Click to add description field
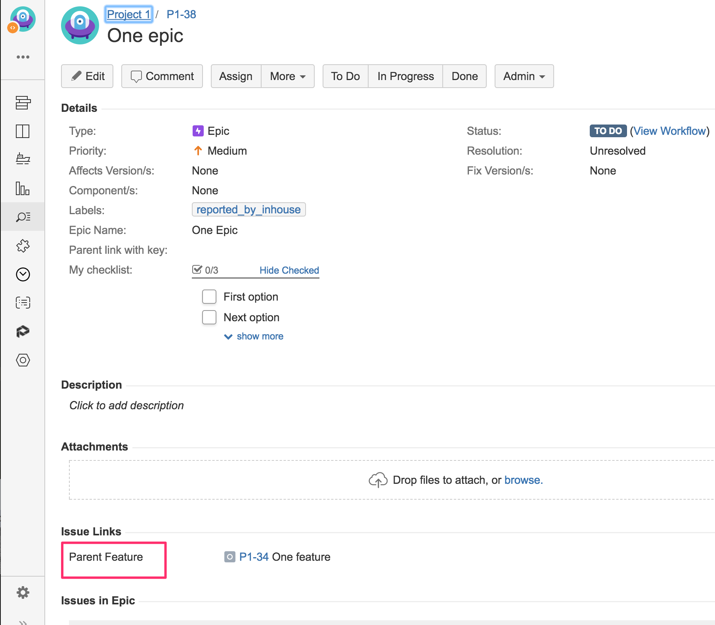This screenshot has width=715, height=625. click(x=126, y=405)
